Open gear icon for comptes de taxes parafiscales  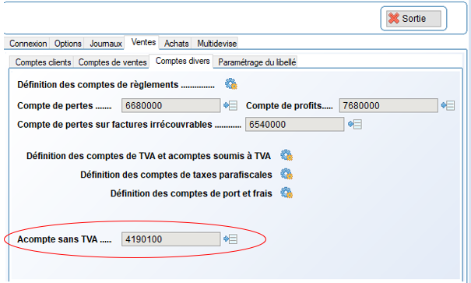pyautogui.click(x=286, y=174)
